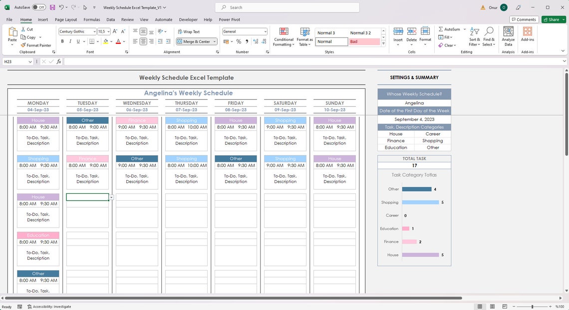Apply Percent Style formatting

pos(239,41)
